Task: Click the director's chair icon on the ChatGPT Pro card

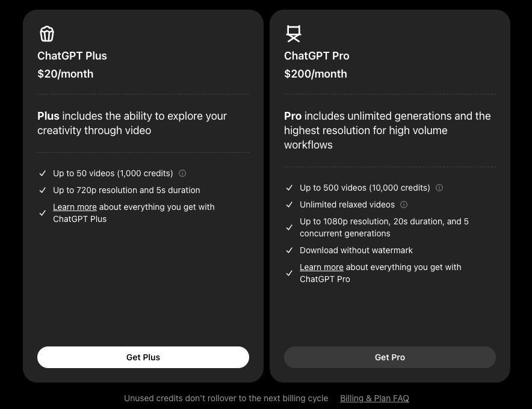Action: pyautogui.click(x=293, y=34)
